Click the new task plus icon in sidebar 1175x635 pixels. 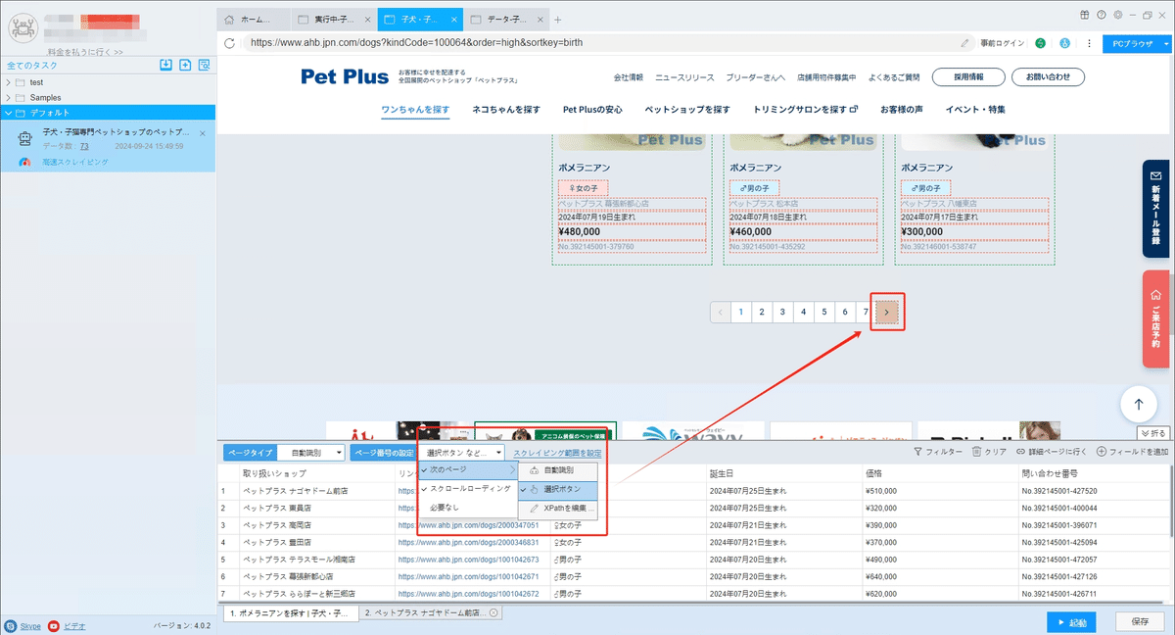tap(185, 65)
